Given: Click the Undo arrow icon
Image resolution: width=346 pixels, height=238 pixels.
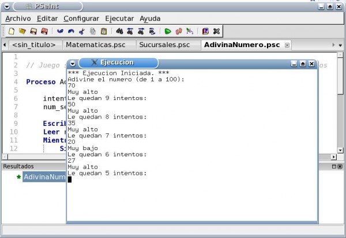Looking at the screenshot, I should point(60,31).
